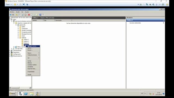The width and height of the screenshot is (174, 98).
Task: Click the VMware printer device icon
Action: 150,4
